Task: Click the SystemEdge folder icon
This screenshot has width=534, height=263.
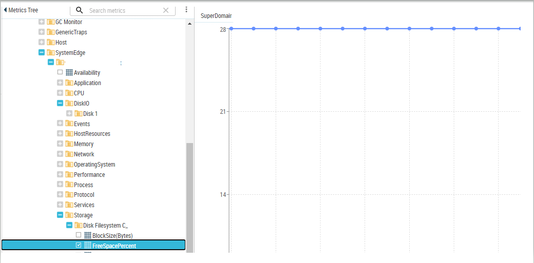Action: coord(51,52)
